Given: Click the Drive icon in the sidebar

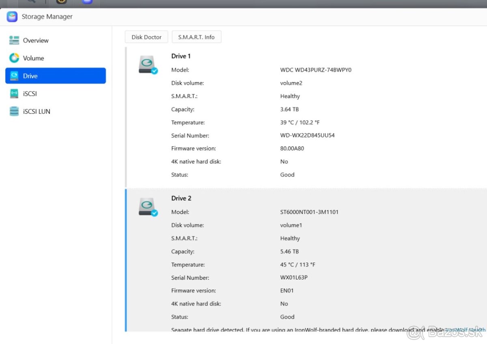Looking at the screenshot, I should 14,76.
